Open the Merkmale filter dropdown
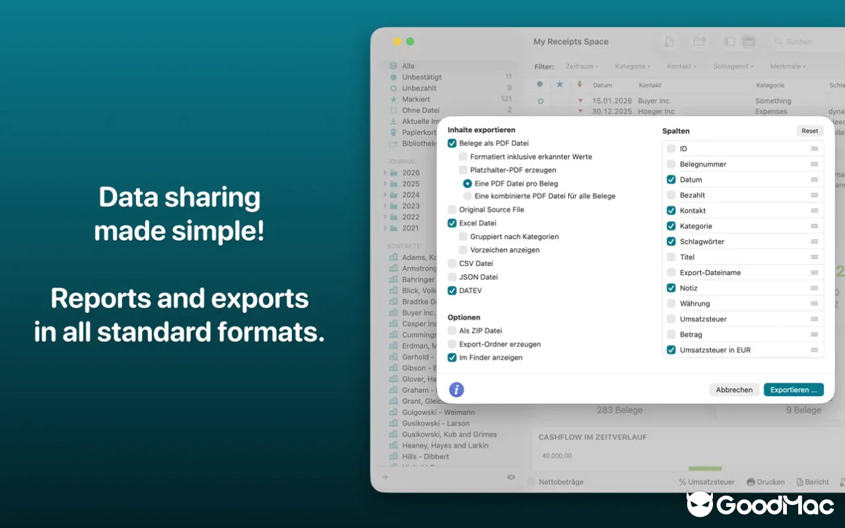This screenshot has width=845, height=528. pyautogui.click(x=788, y=67)
